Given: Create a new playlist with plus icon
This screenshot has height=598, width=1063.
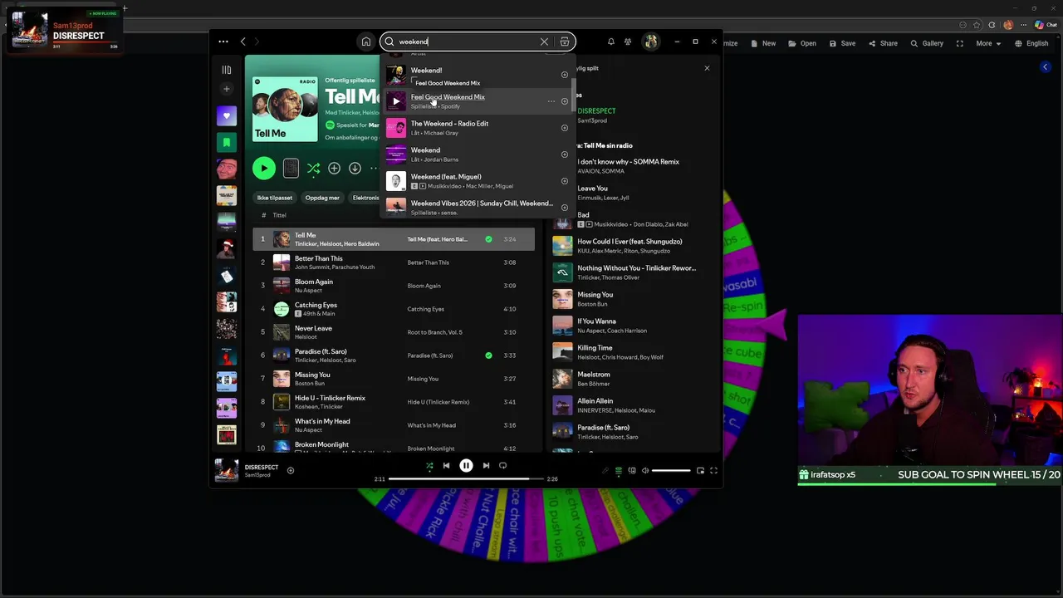Looking at the screenshot, I should click(226, 89).
